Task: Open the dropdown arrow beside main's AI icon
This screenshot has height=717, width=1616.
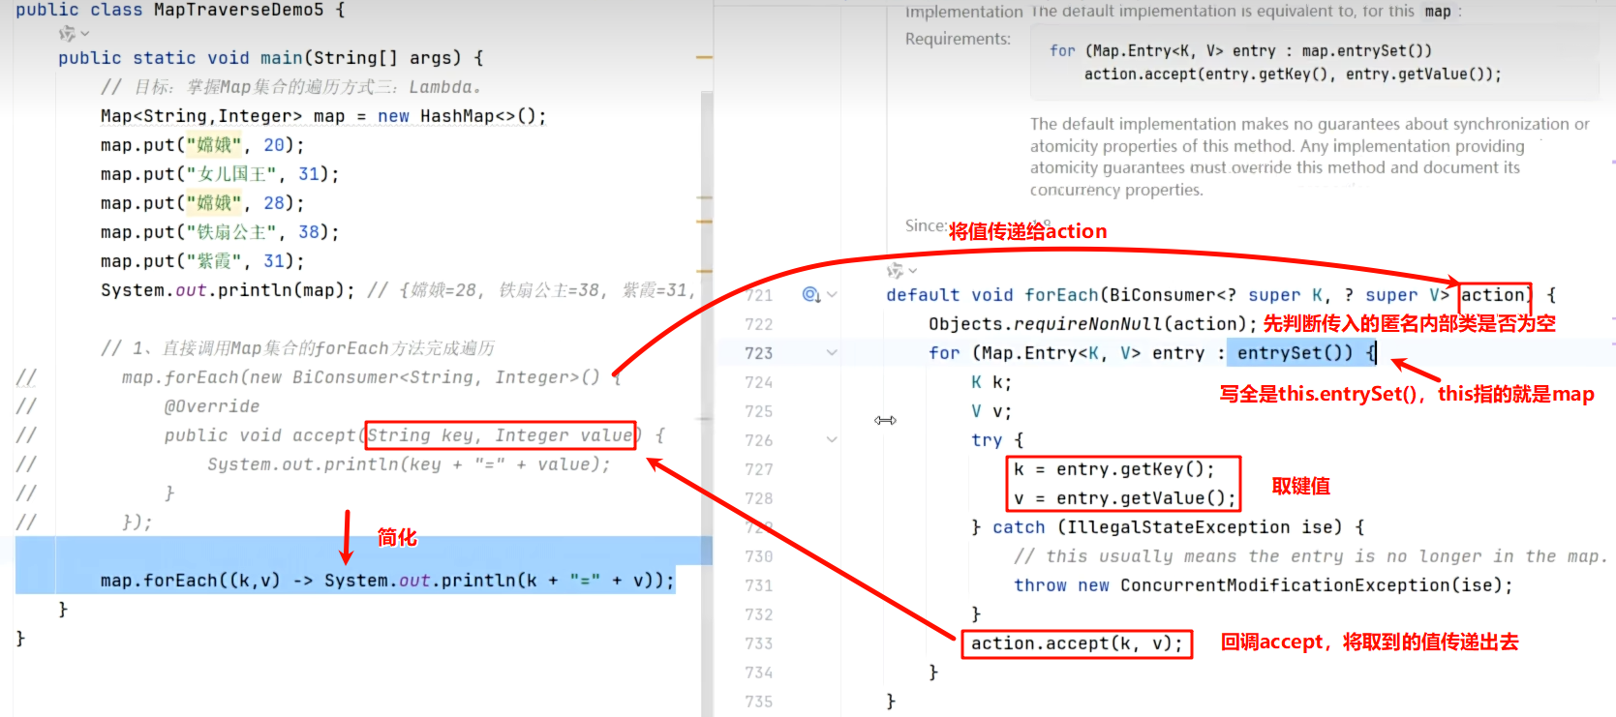Action: click(x=85, y=34)
